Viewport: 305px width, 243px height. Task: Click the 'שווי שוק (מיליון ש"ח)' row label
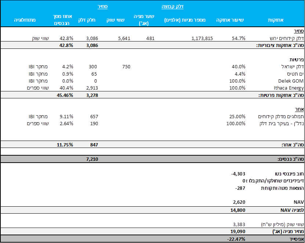pyautogui.click(x=283, y=225)
